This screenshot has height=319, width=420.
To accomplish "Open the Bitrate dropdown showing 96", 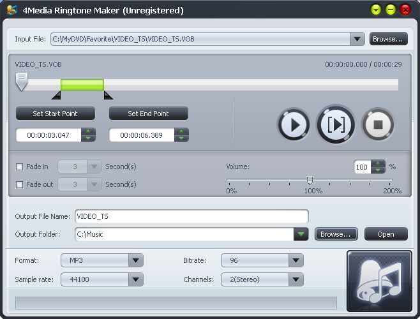I will coord(296,260).
